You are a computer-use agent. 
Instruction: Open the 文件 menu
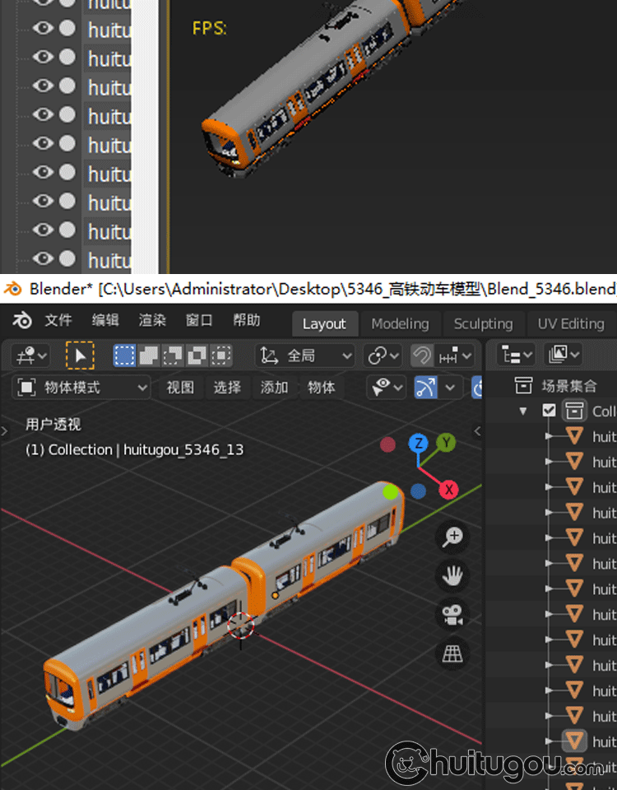pyautogui.click(x=58, y=321)
